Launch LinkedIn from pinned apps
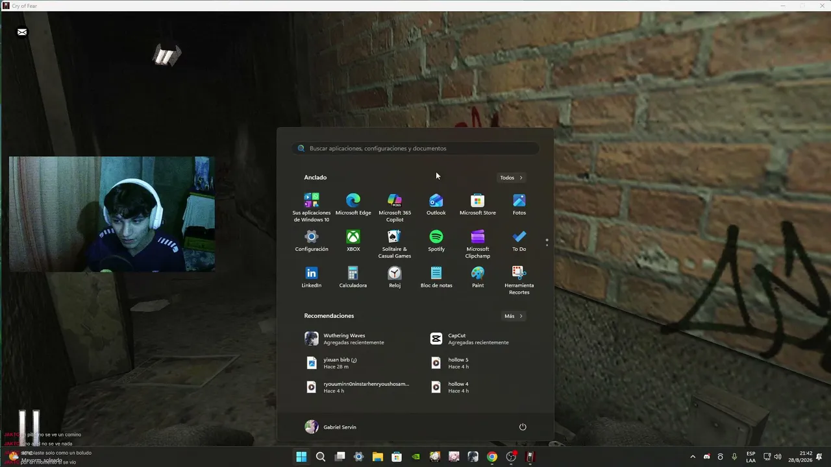Image resolution: width=831 pixels, height=467 pixels. tap(312, 278)
